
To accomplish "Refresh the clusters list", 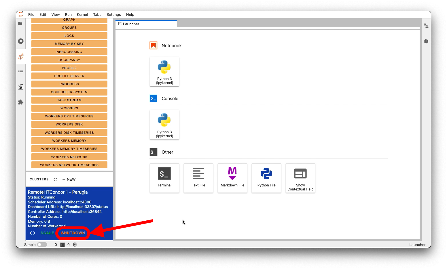I will (x=55, y=180).
